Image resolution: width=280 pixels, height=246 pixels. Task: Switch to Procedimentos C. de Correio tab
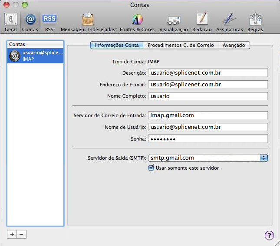(x=181, y=45)
